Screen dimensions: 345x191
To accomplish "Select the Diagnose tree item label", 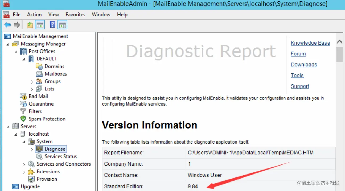I will [x=55, y=149].
